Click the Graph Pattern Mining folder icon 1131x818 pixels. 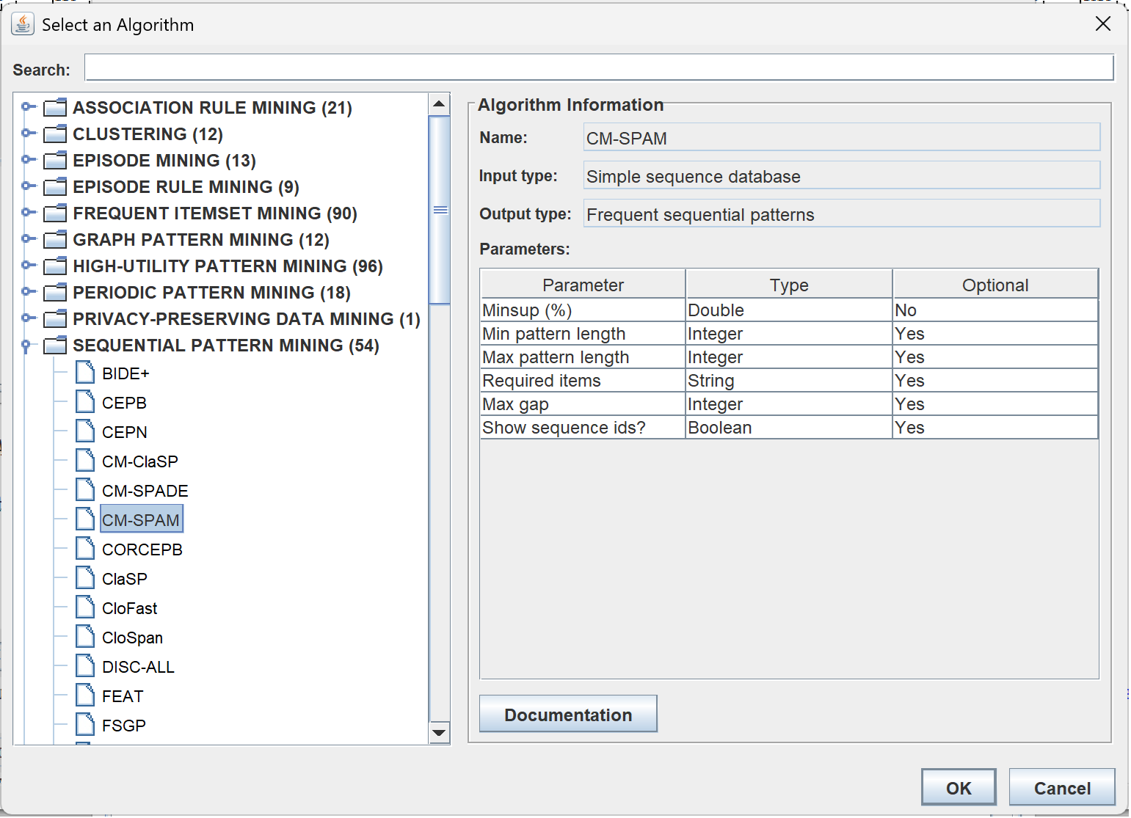click(x=55, y=240)
